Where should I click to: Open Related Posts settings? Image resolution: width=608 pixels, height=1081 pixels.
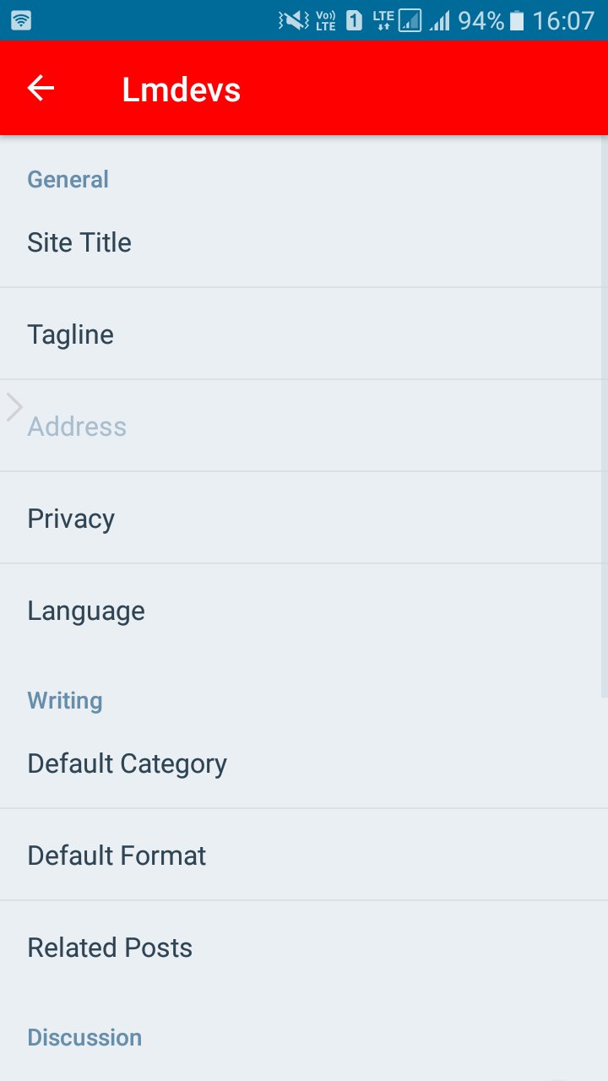pos(304,947)
